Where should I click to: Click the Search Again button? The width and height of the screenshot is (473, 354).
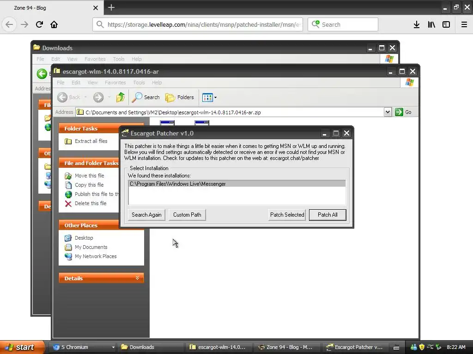point(146,215)
